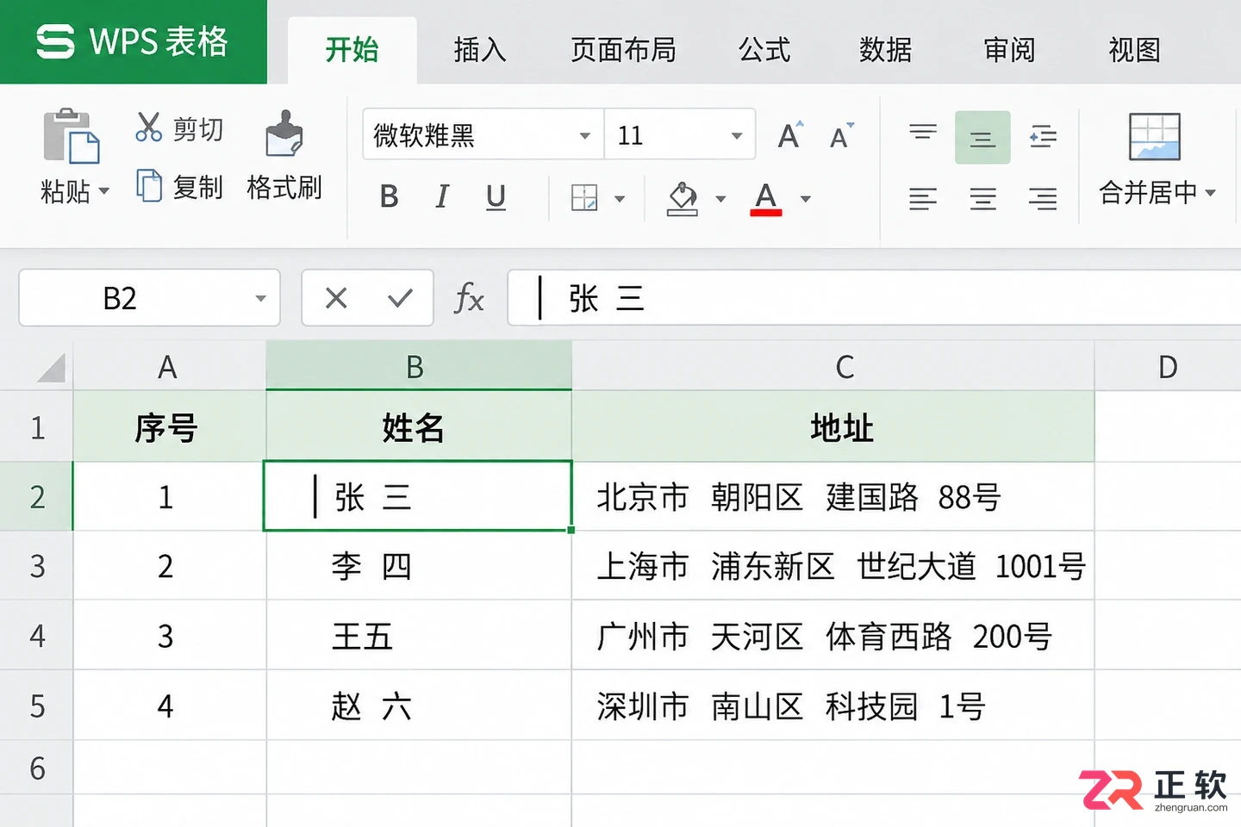Screen dimensions: 1241x827
Task: Expand the border style arrow
Action: click(x=620, y=199)
